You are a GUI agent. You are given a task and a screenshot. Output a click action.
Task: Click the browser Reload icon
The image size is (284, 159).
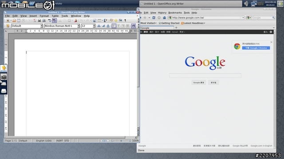154,18
